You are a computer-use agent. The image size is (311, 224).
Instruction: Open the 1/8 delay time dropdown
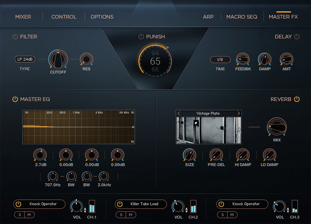coord(220,59)
